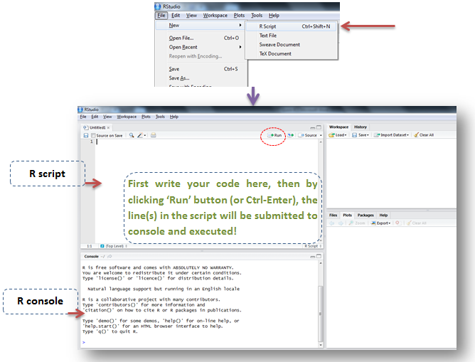Image resolution: width=475 pixels, height=362 pixels.
Task: Switch to the Packages tab
Action: pyautogui.click(x=365, y=215)
